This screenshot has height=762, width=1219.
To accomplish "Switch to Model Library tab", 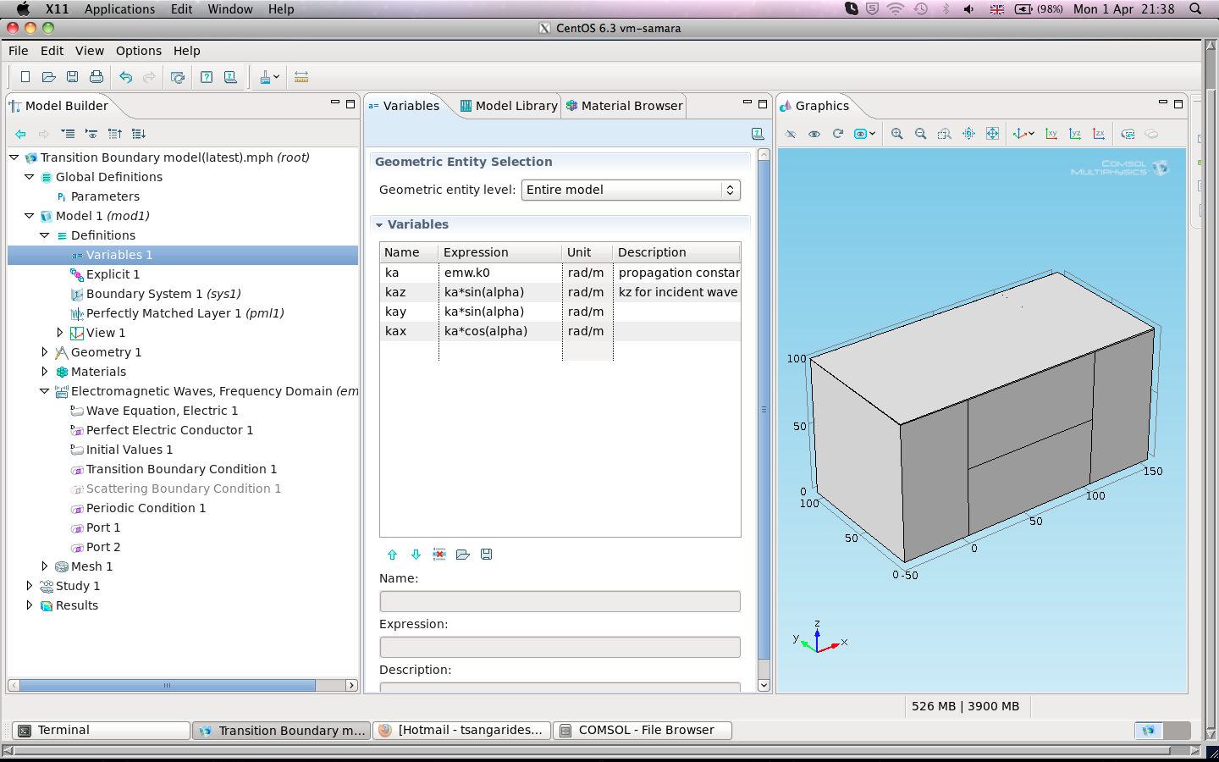I will click(509, 106).
